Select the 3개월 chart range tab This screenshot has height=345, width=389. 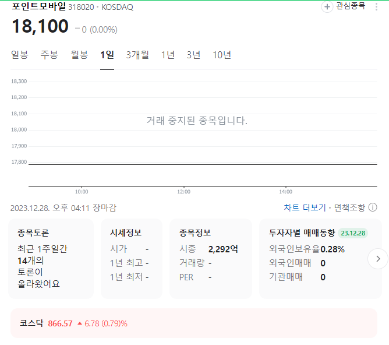click(137, 55)
